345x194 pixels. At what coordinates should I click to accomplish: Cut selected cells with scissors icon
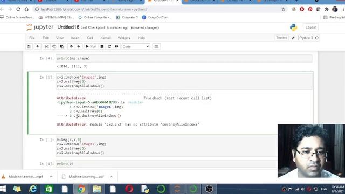pos(46,46)
